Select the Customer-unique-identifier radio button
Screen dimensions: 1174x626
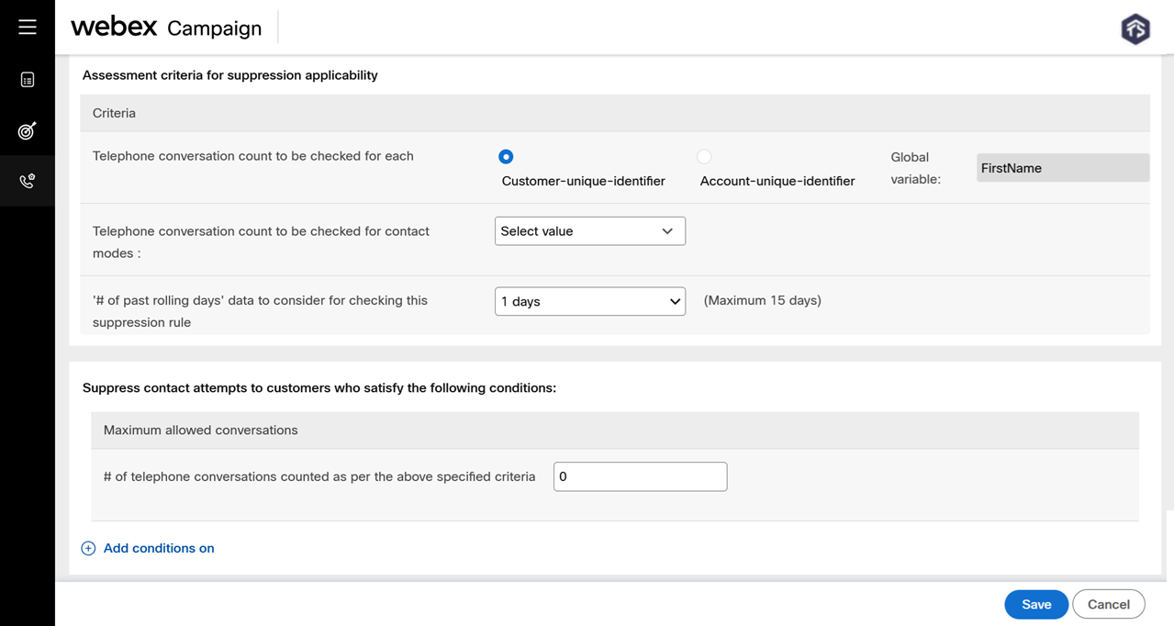(506, 157)
